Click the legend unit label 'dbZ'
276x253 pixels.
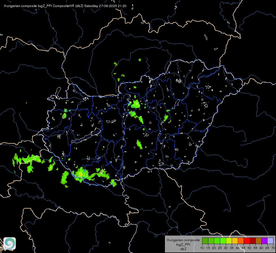[x=183, y=249]
